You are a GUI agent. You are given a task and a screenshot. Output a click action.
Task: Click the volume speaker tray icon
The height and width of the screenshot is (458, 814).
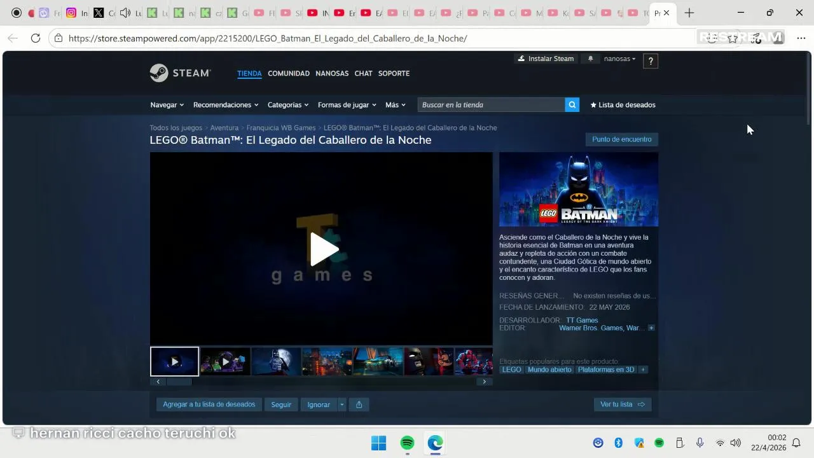[736, 443]
